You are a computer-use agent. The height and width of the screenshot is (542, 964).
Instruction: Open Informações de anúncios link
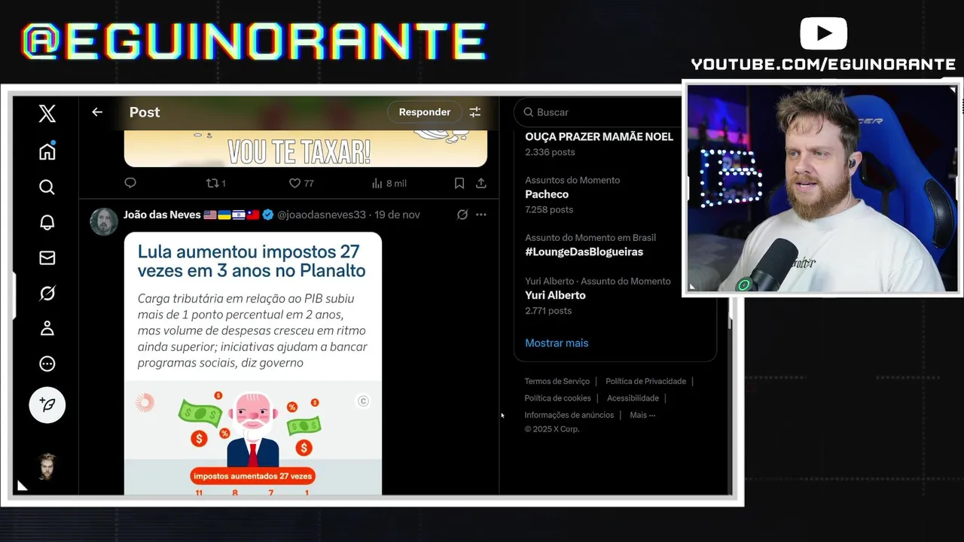pyautogui.click(x=569, y=415)
